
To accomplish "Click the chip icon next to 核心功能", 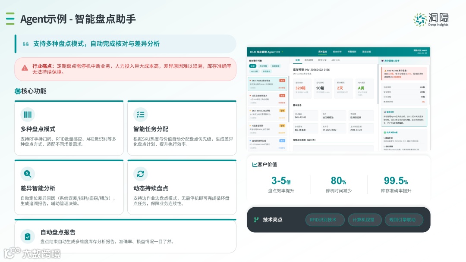I will [18, 91].
